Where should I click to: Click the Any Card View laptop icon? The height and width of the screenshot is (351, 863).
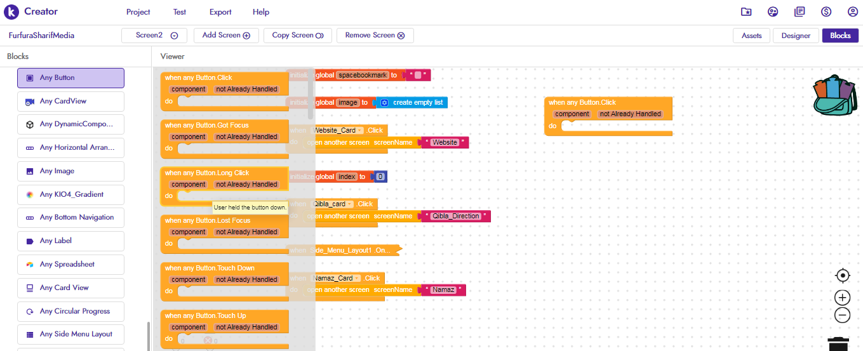[x=29, y=288]
